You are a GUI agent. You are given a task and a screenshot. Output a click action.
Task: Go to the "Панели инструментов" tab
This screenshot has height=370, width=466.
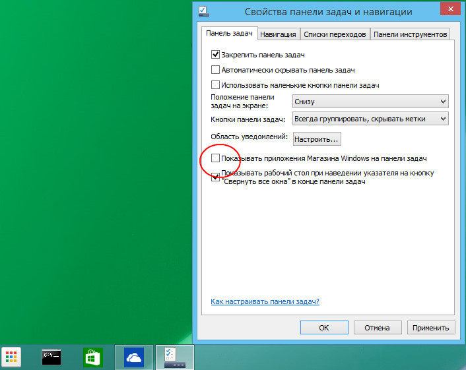410,34
